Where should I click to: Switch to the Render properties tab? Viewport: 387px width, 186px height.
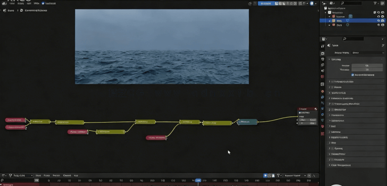[323, 53]
